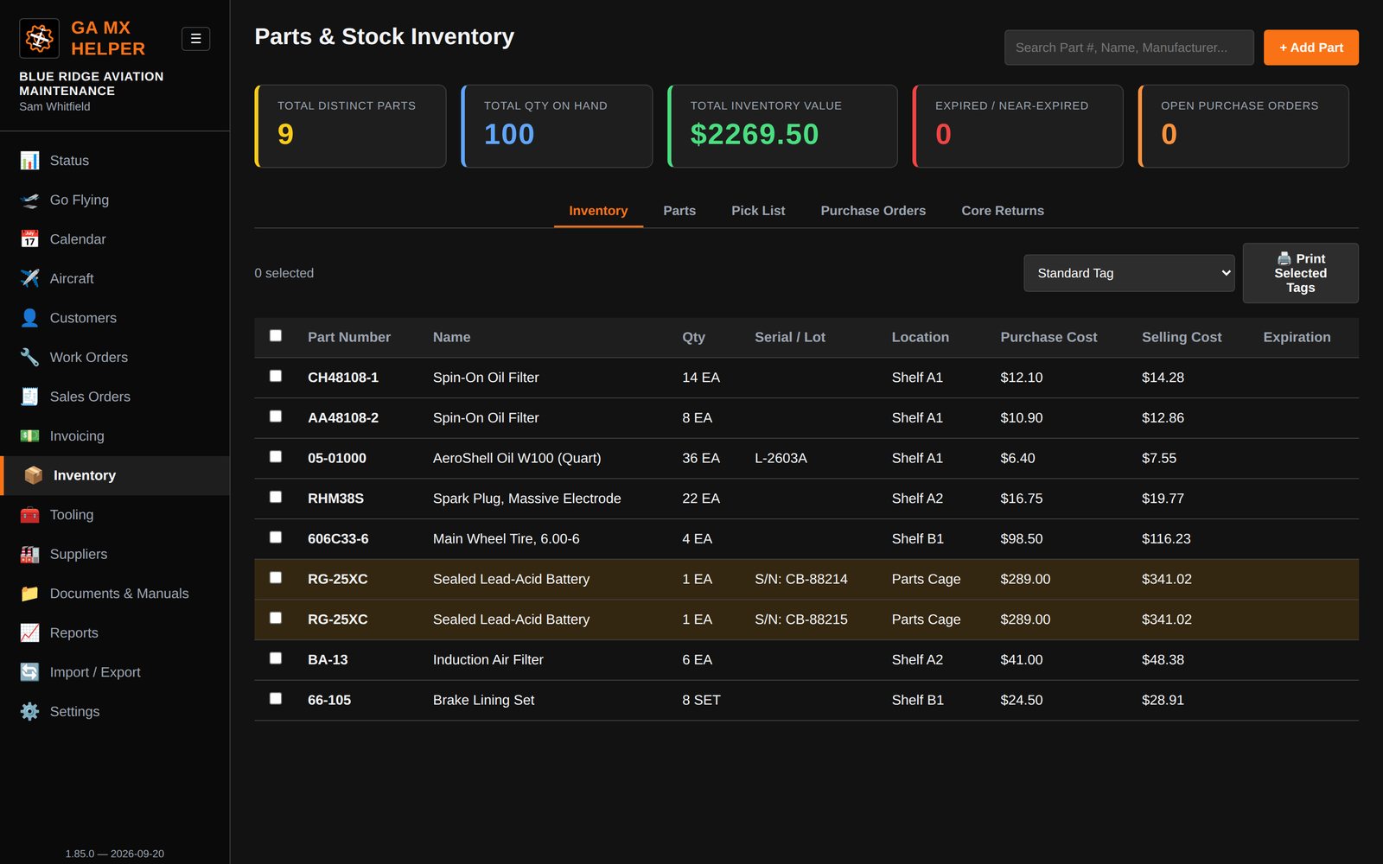This screenshot has width=1383, height=864.
Task: Open the Reports chart icon
Action: 29,632
